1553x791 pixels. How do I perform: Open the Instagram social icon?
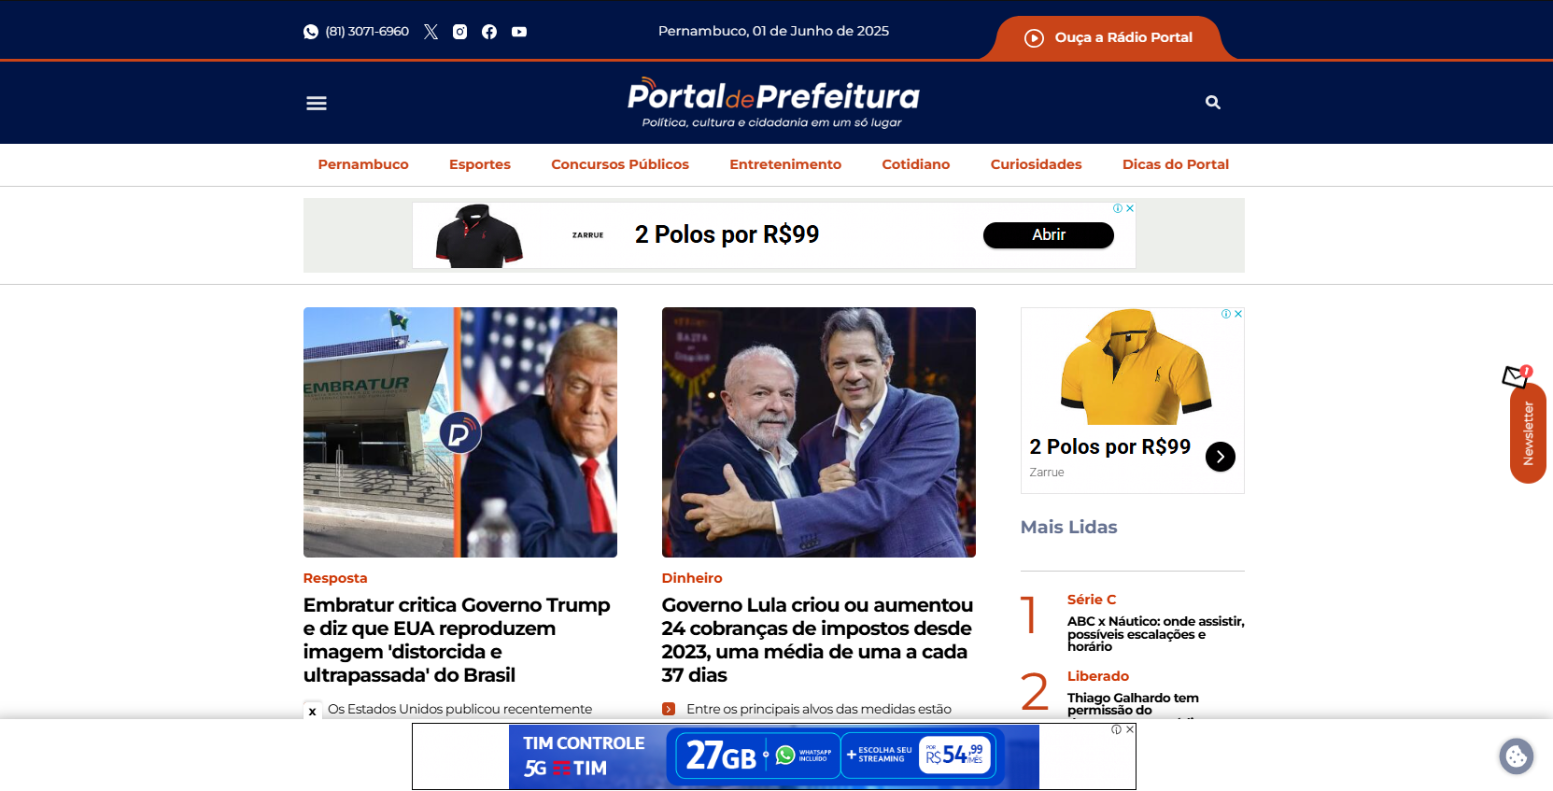tap(459, 32)
